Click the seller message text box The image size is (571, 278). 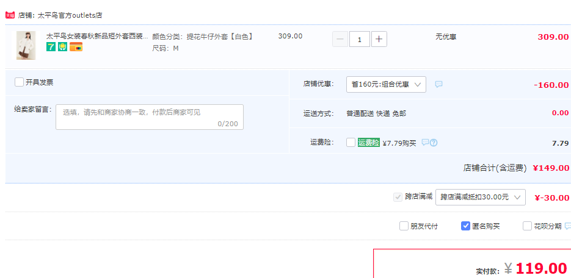149,117
